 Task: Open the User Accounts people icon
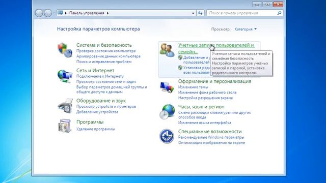(x=167, y=50)
